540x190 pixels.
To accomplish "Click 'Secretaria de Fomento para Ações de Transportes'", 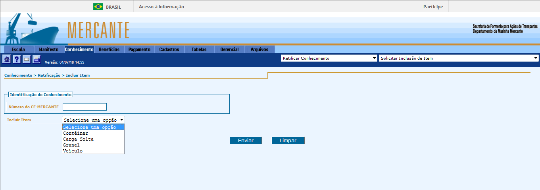I will pos(505,26).
